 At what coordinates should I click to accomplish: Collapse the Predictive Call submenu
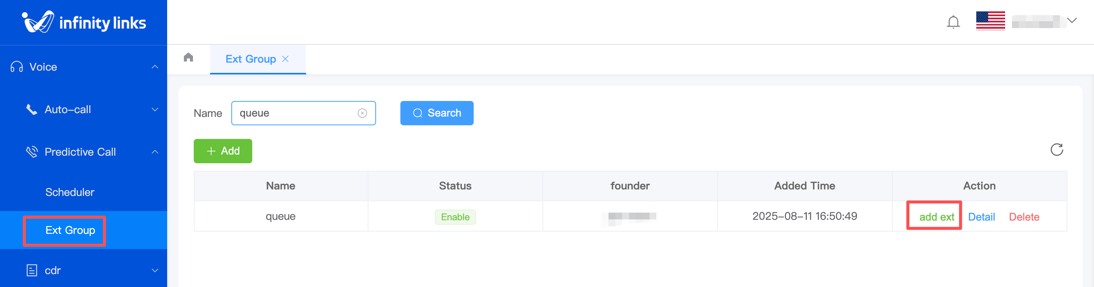click(155, 152)
